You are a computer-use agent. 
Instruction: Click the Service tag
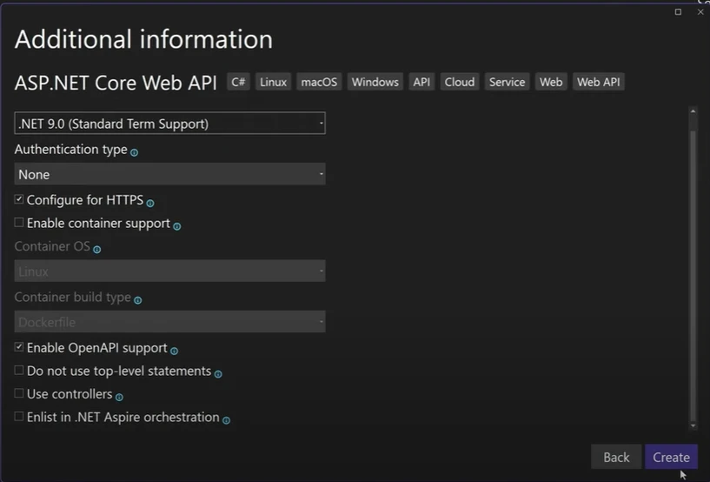tap(508, 82)
